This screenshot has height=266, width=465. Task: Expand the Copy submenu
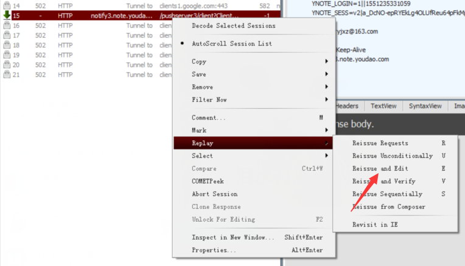tap(254, 61)
